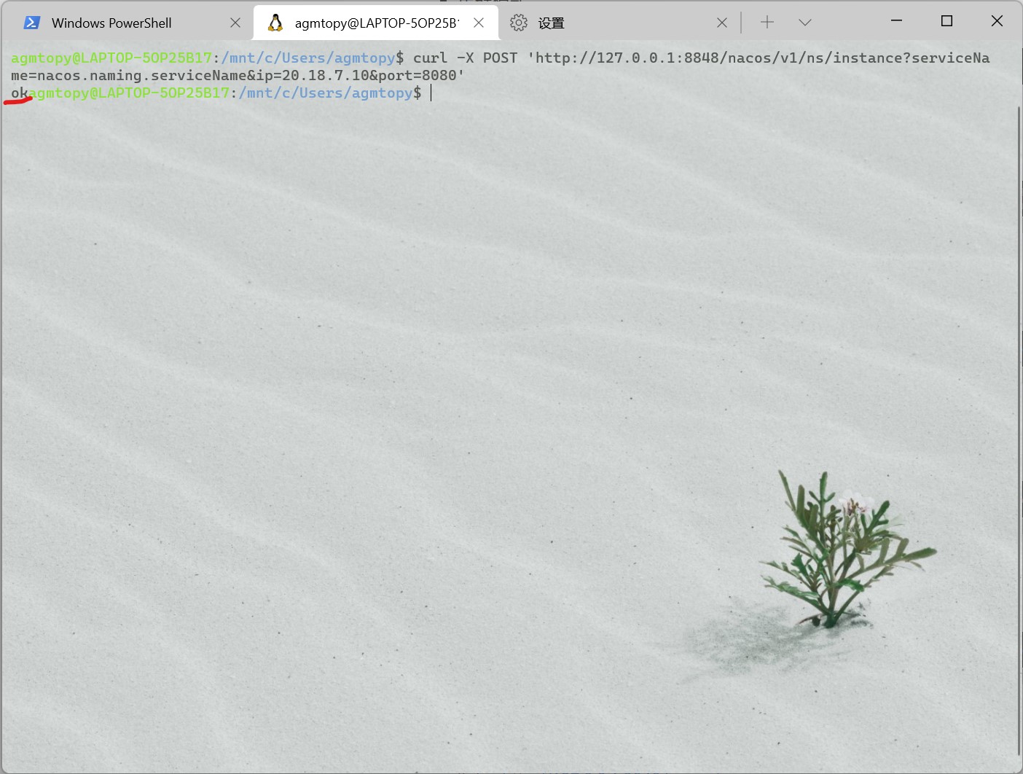Open the new-tab profile dropdown
Viewport: 1023px width, 774px height.
(805, 23)
